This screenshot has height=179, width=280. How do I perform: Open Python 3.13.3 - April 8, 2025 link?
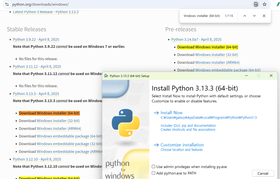click(36, 94)
